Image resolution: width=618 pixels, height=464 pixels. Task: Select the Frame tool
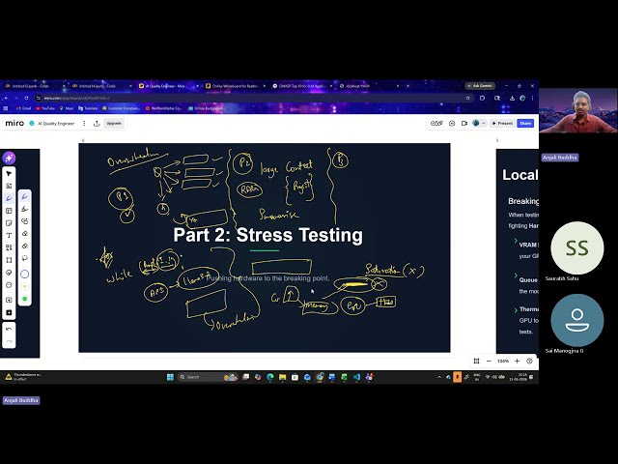[9, 260]
